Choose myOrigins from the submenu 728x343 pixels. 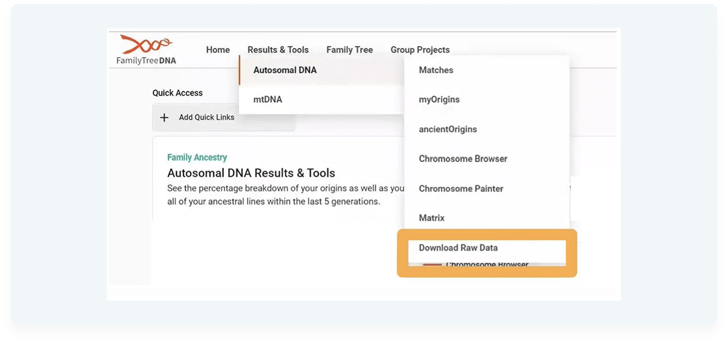click(439, 100)
